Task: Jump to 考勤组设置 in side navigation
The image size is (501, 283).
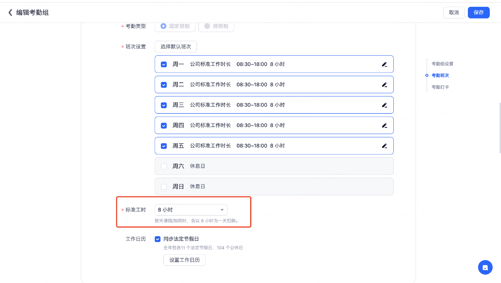Action: 442,64
